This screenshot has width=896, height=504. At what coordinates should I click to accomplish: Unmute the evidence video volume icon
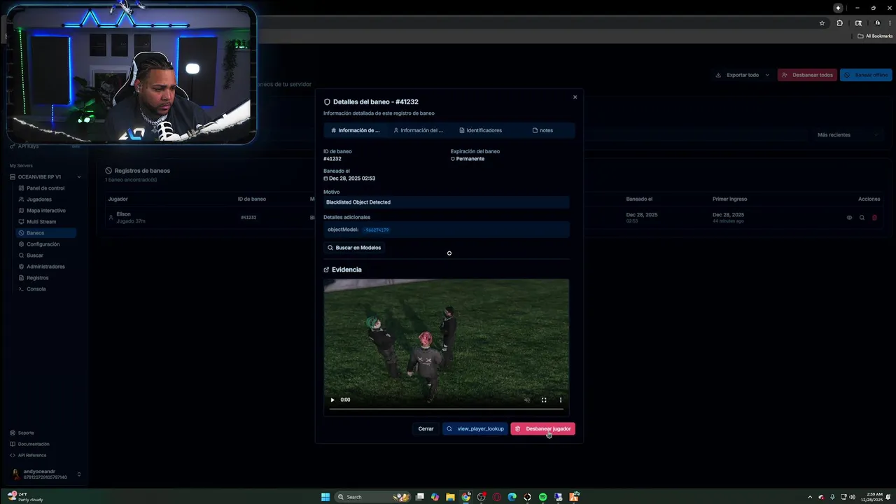527,400
